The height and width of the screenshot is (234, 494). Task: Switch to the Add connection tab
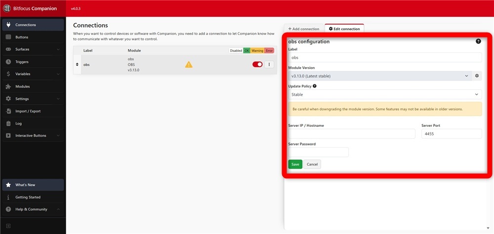304,29
